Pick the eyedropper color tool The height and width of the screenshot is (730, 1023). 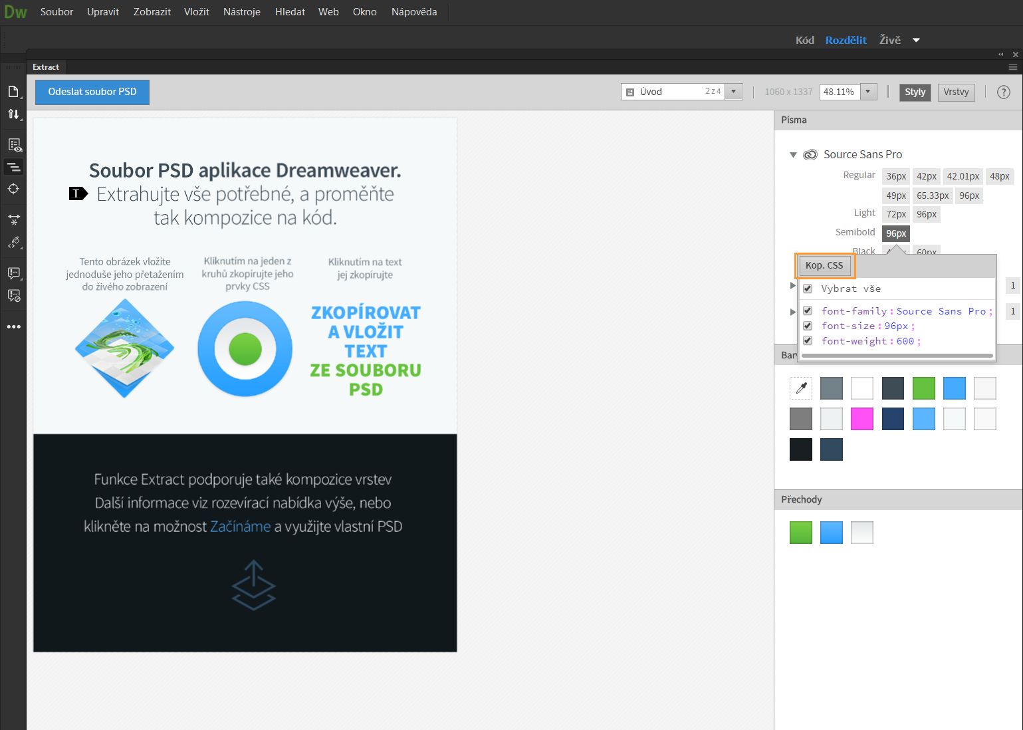801,388
